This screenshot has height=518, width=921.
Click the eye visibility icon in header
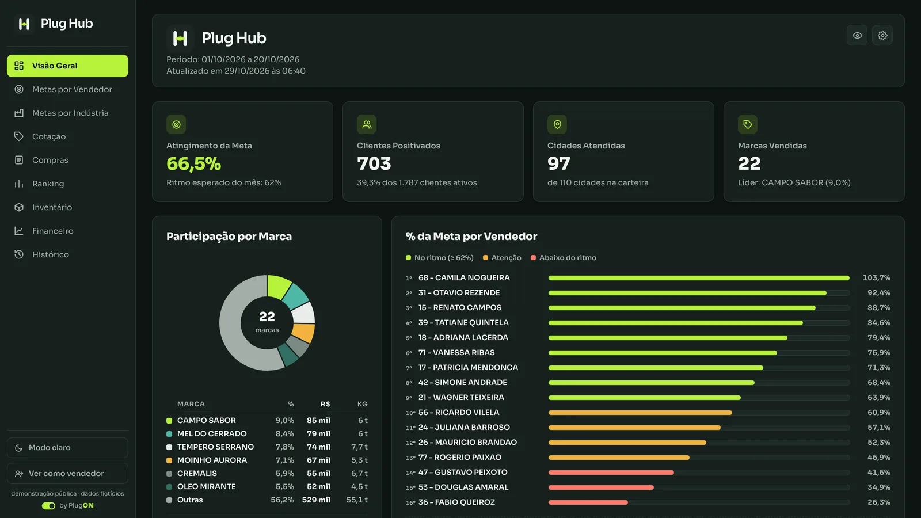(857, 36)
